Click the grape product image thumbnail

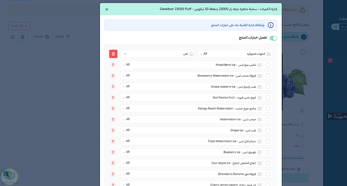tap(294, 83)
